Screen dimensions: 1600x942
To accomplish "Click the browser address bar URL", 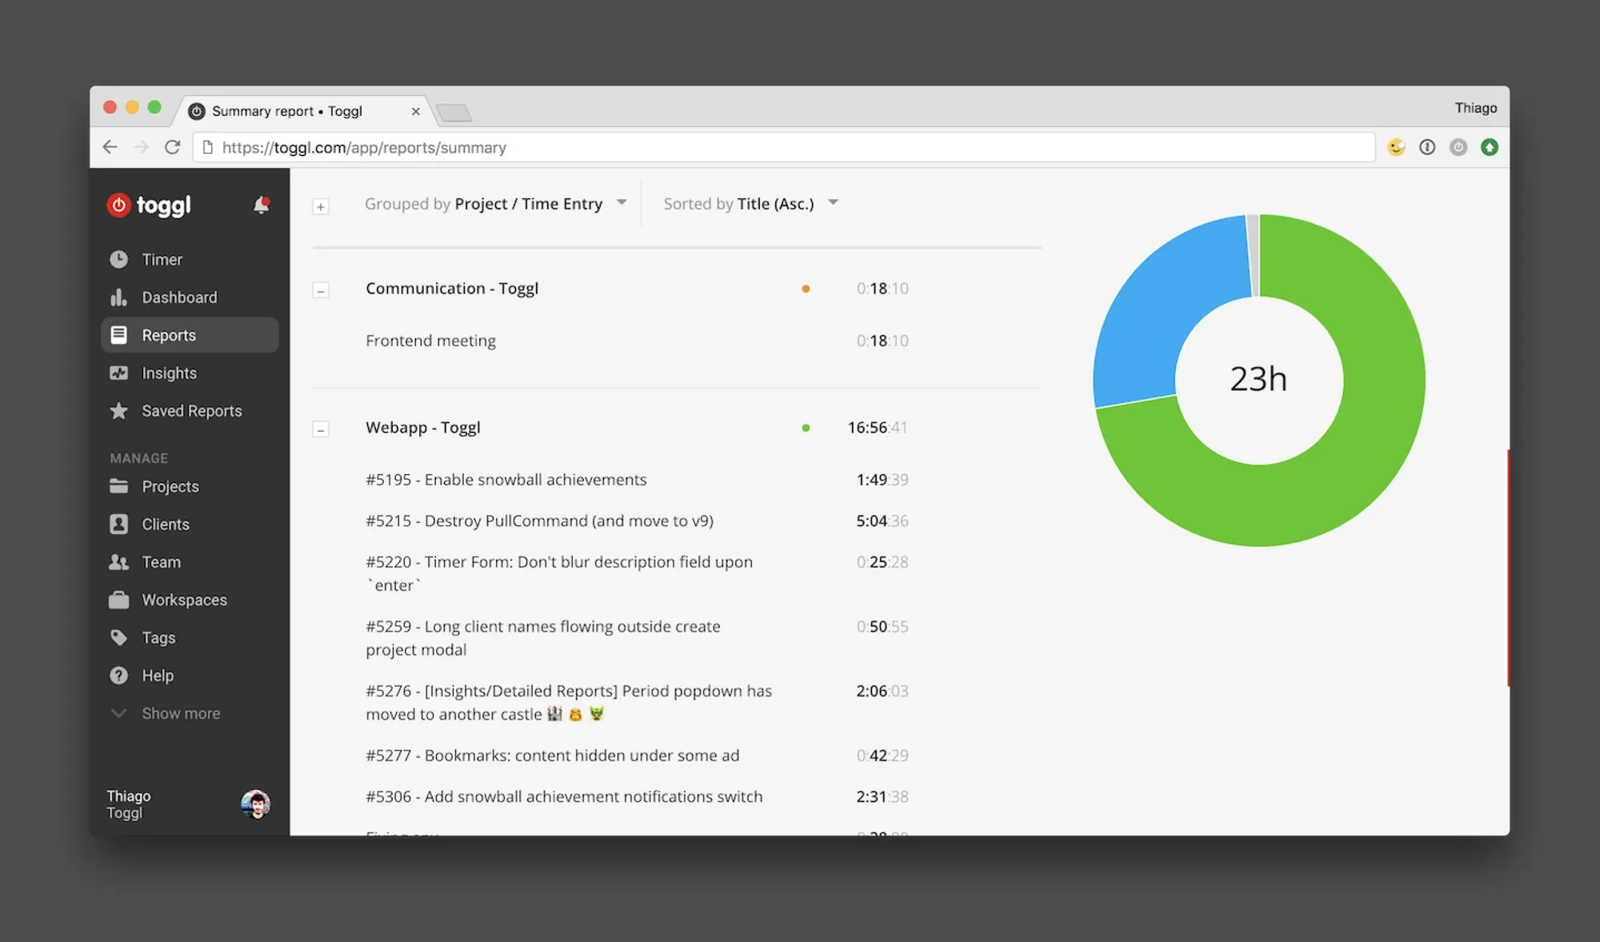I will [x=364, y=148].
